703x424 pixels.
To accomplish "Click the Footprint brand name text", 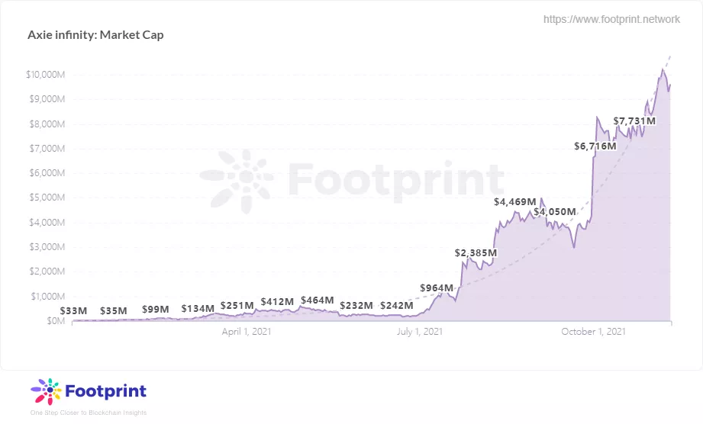I will [x=106, y=391].
